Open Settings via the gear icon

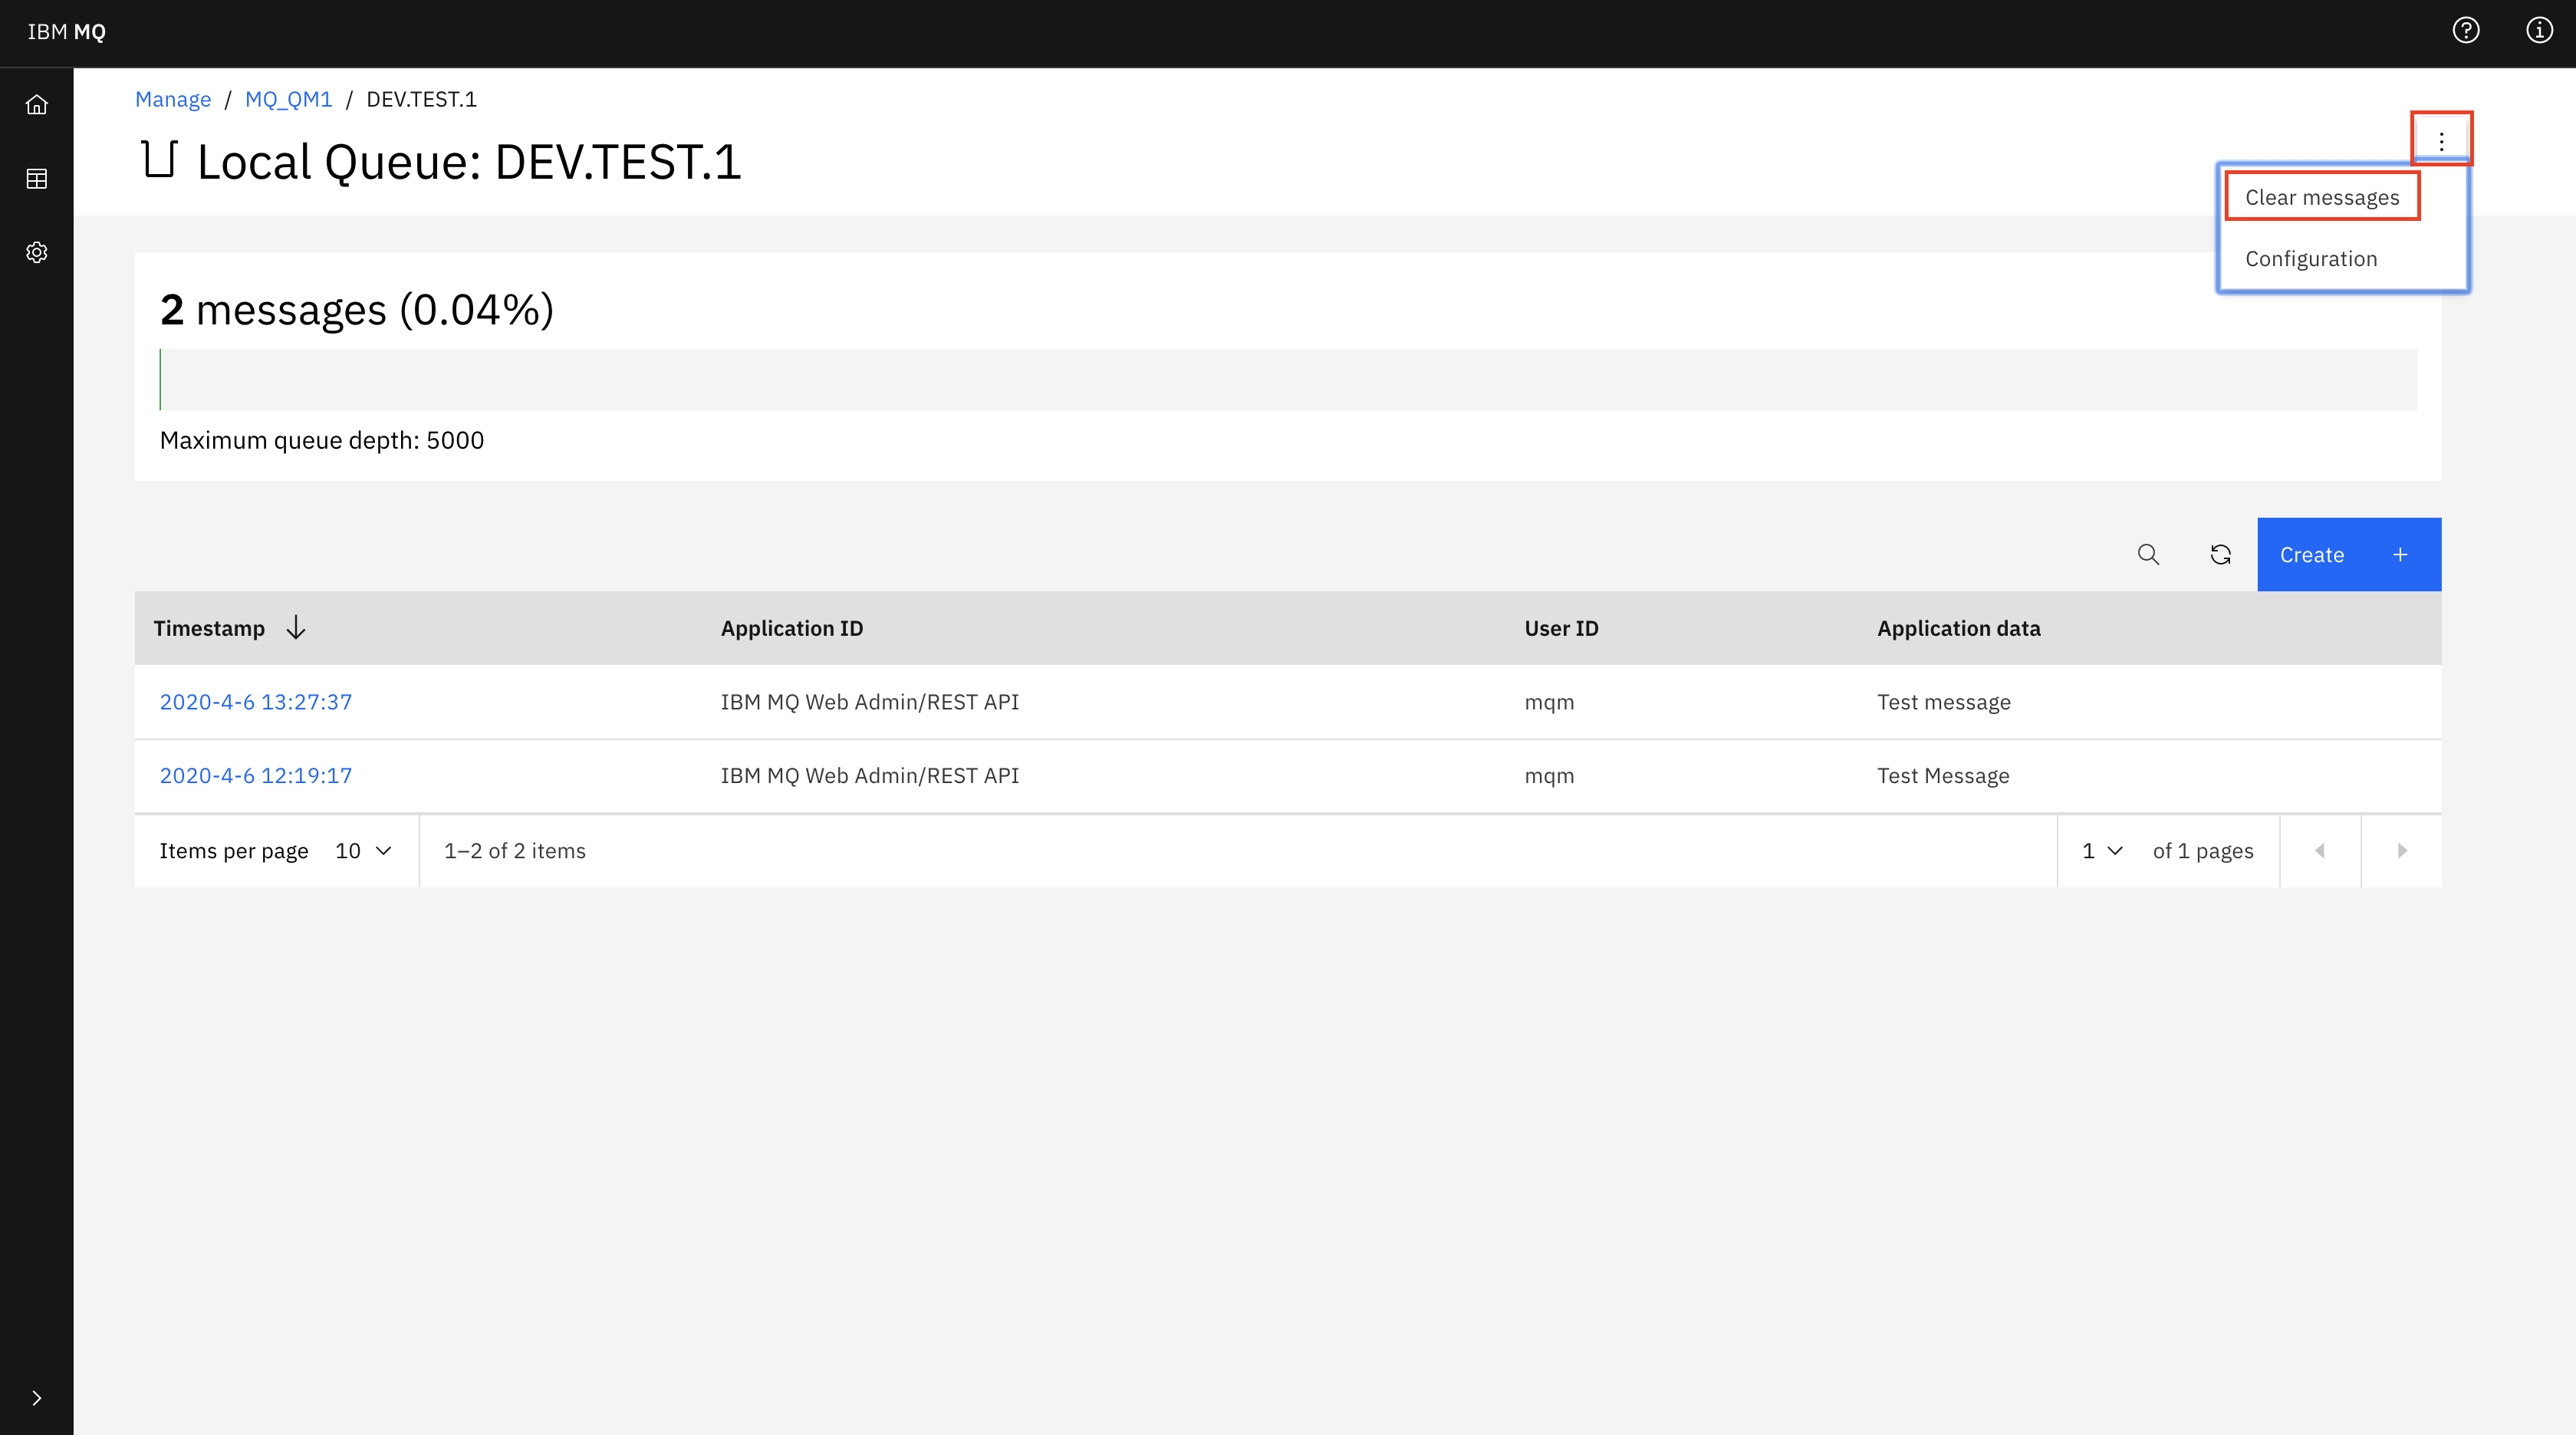tap(36, 251)
